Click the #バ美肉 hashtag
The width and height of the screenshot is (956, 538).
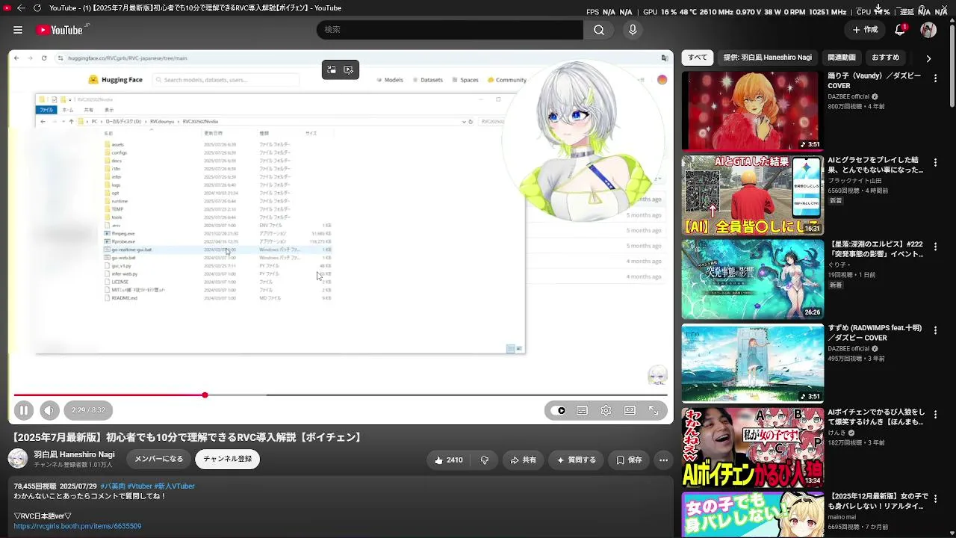click(113, 486)
